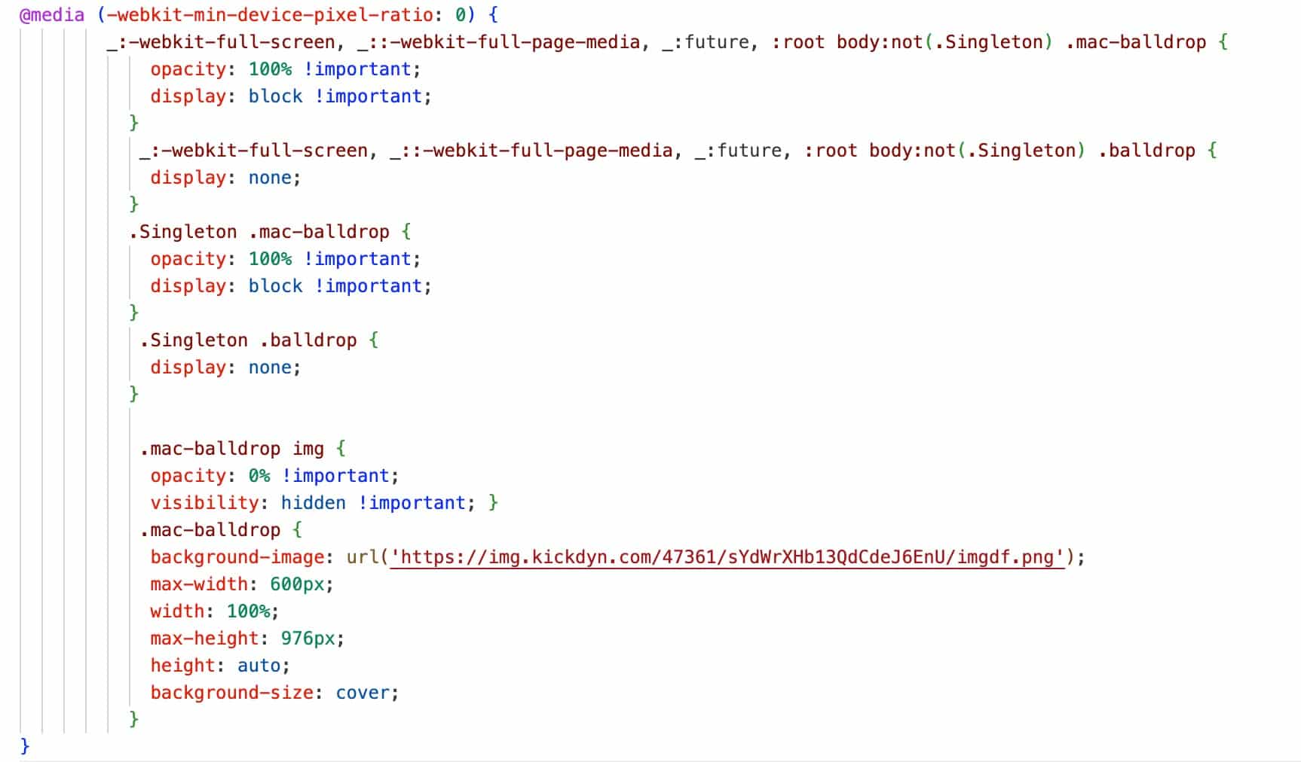Screen dimensions: 1301x762
Task: Click '-webkit-min-device-pixel-ratio' text
Action: [x=269, y=15]
